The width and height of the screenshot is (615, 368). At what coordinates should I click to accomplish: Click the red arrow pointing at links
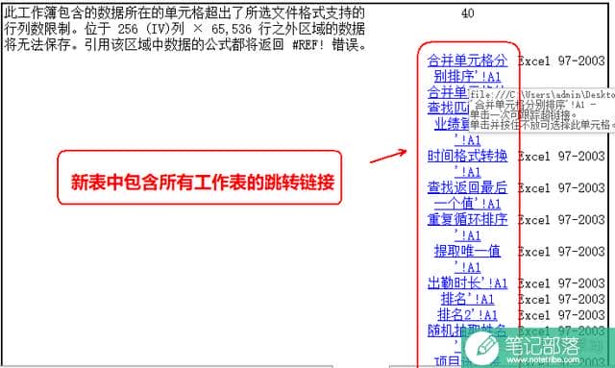pyautogui.click(x=388, y=156)
